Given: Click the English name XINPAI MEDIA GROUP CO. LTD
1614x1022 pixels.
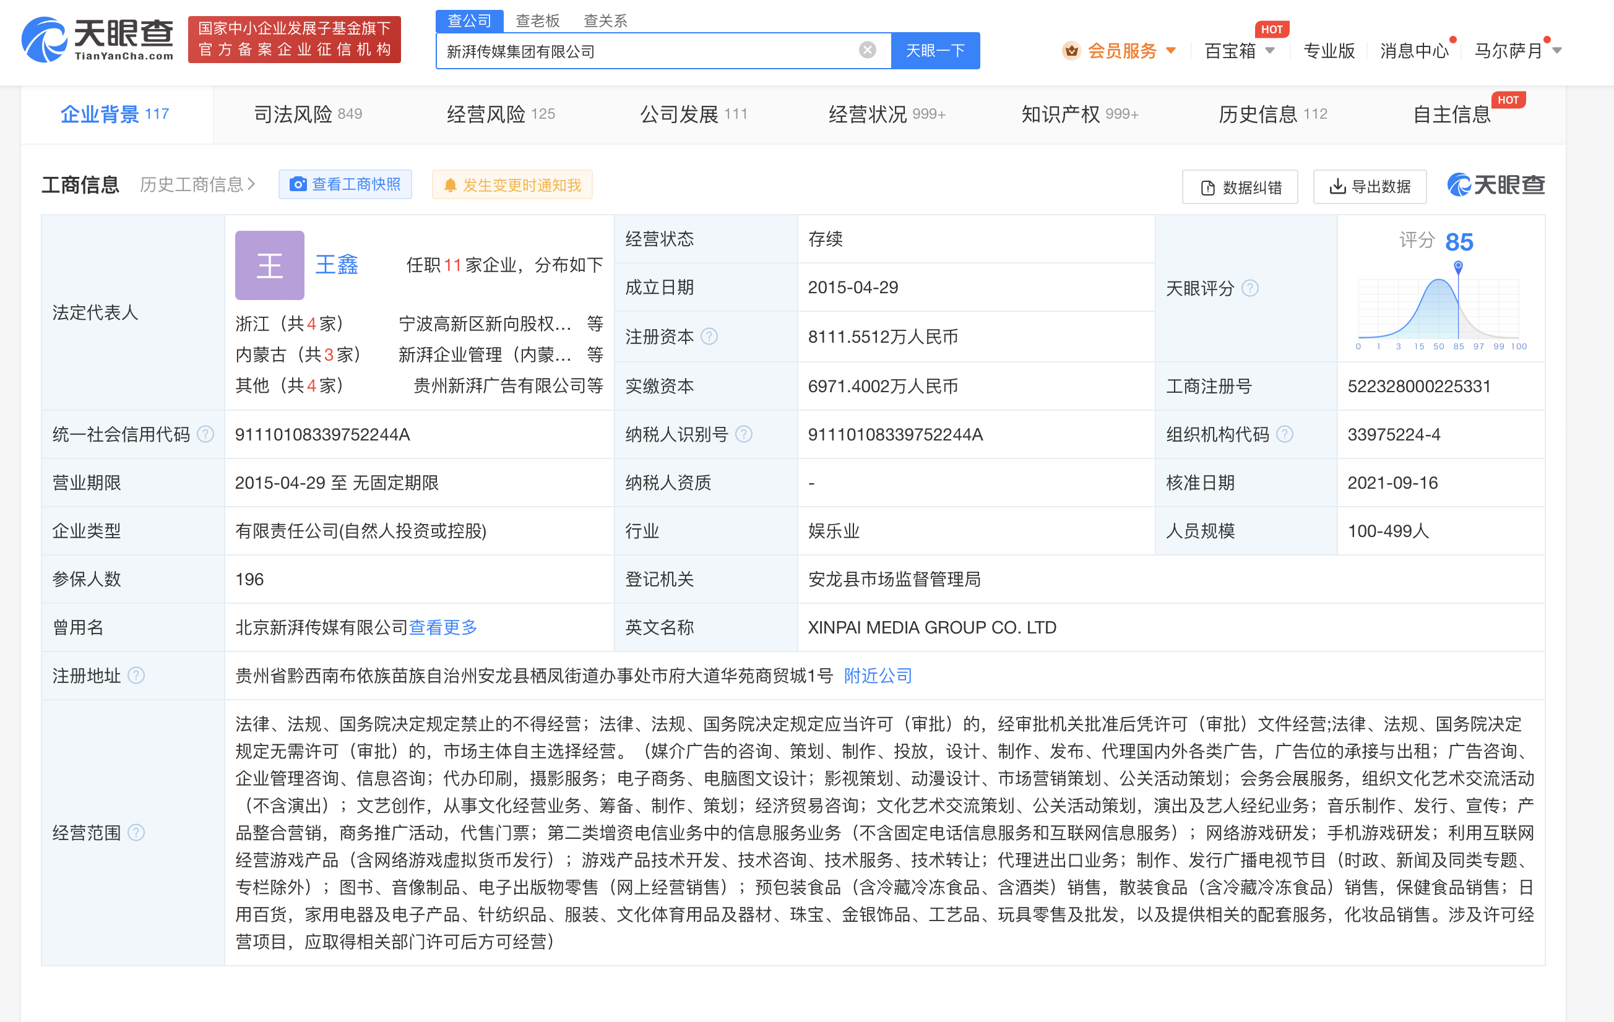Looking at the screenshot, I should (x=931, y=627).
